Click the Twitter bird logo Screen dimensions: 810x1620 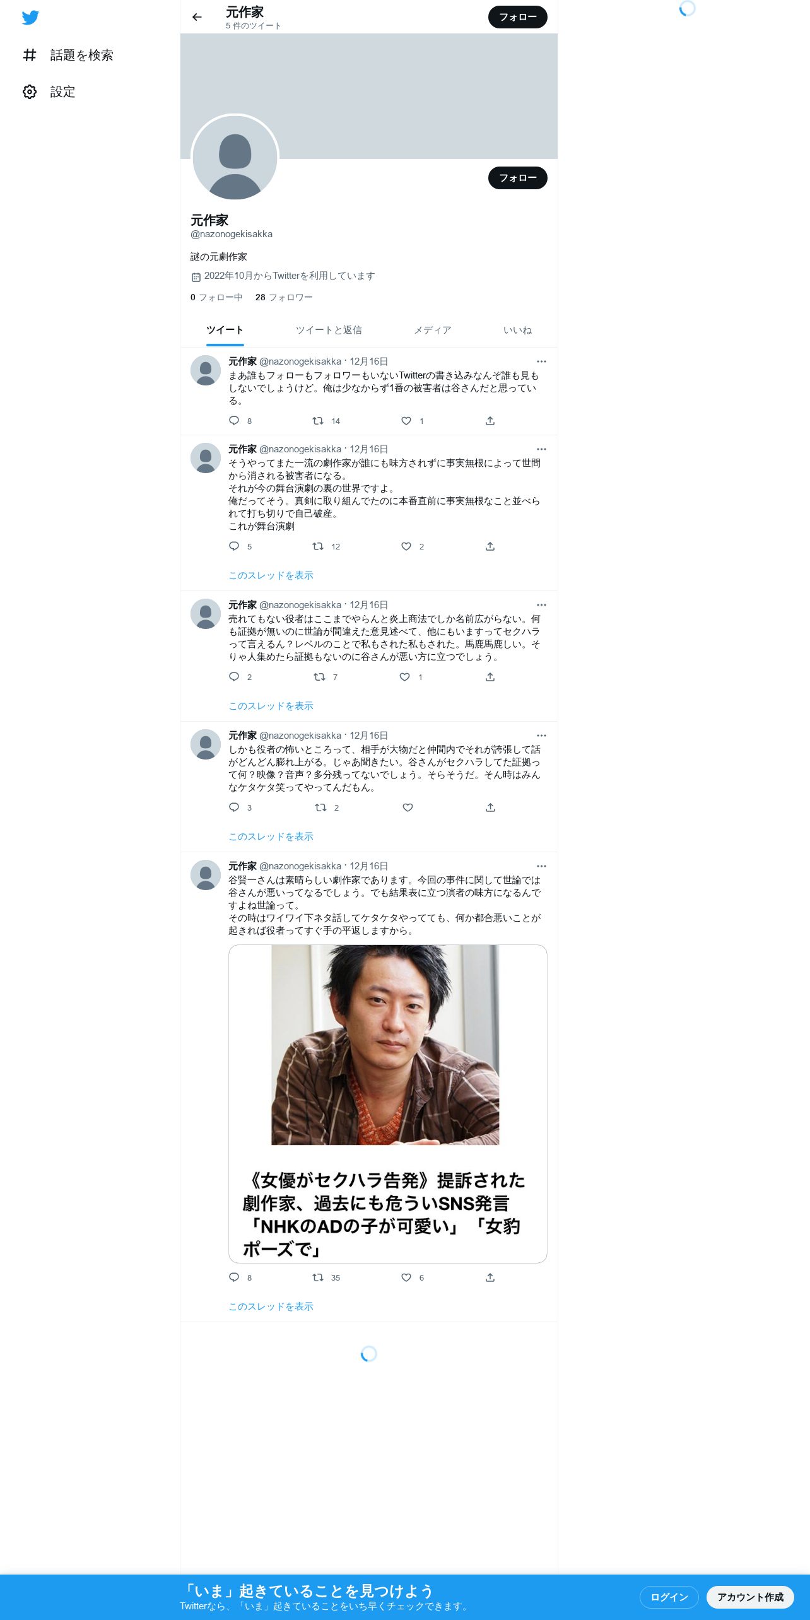tap(30, 18)
